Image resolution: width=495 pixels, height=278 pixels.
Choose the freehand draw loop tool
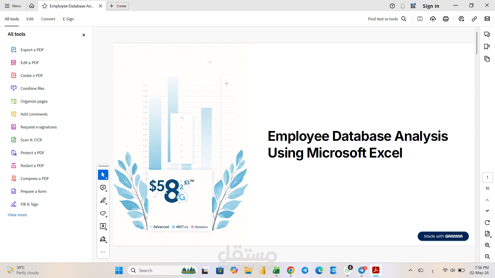coord(103,213)
